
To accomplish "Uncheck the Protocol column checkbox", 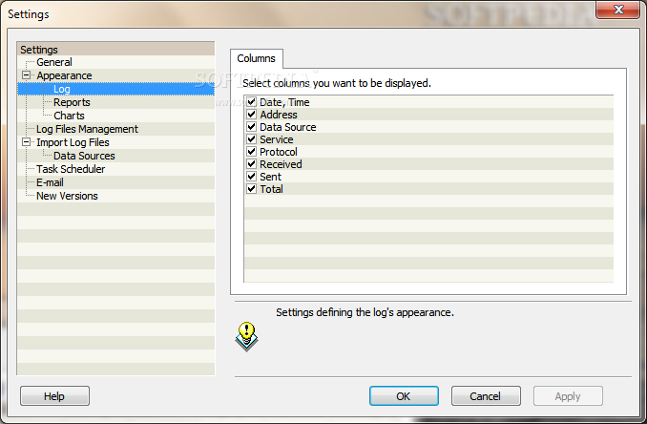I will pyautogui.click(x=251, y=151).
